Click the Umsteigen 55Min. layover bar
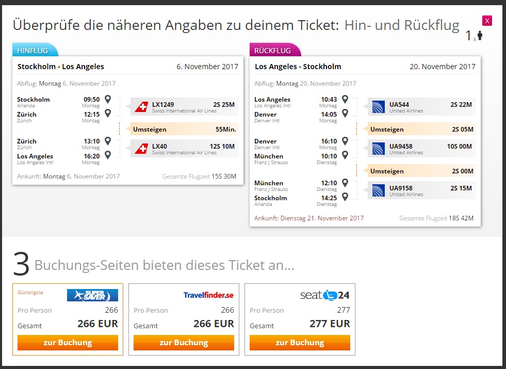 184,129
